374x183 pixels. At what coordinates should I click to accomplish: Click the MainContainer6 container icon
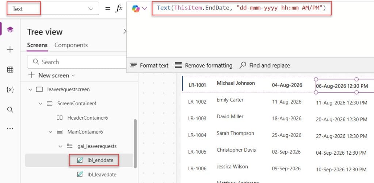(60, 132)
